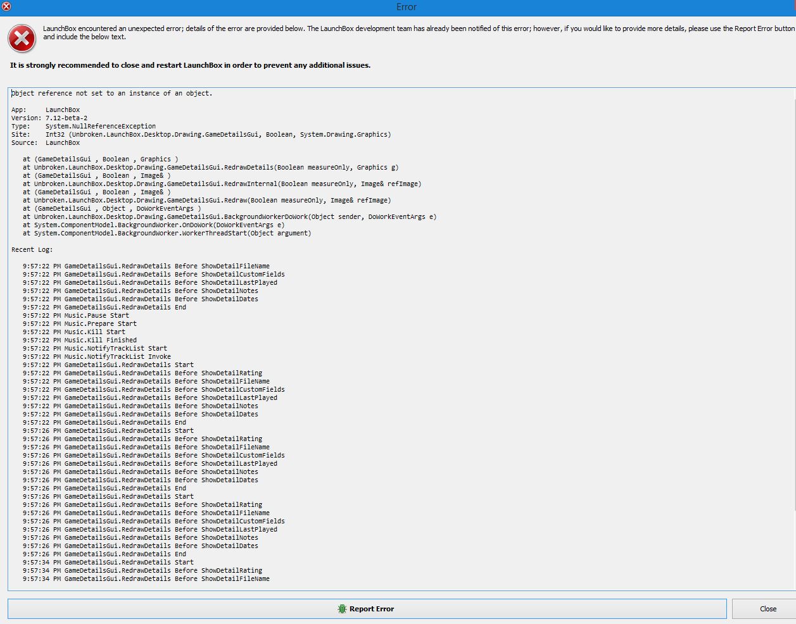The height and width of the screenshot is (624, 796).
Task: Click the 'Music.NotifyTrackList Start' log entry
Action: pyautogui.click(x=95, y=348)
